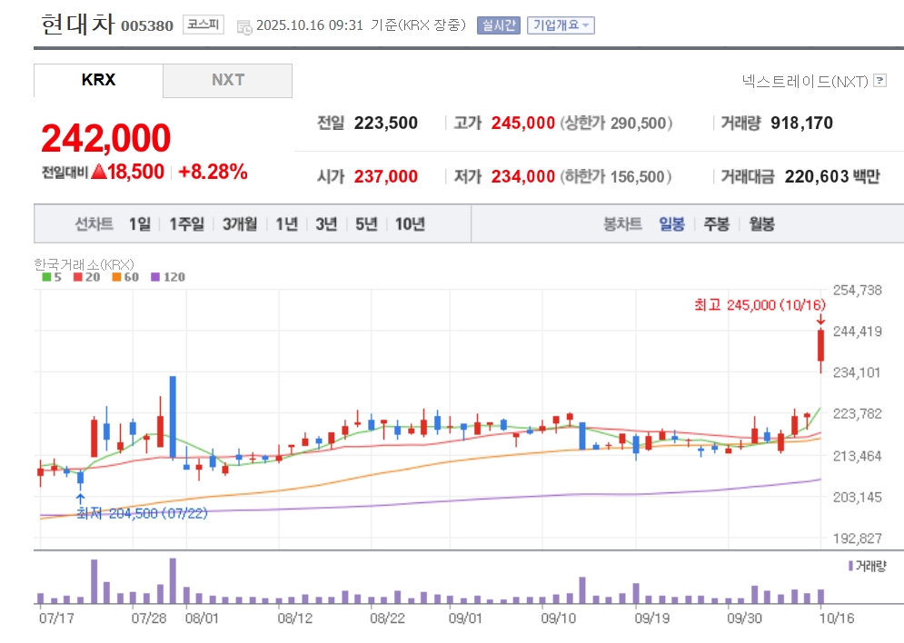Click the 고가 value 245,000
The height and width of the screenshot is (643, 904).
click(523, 123)
